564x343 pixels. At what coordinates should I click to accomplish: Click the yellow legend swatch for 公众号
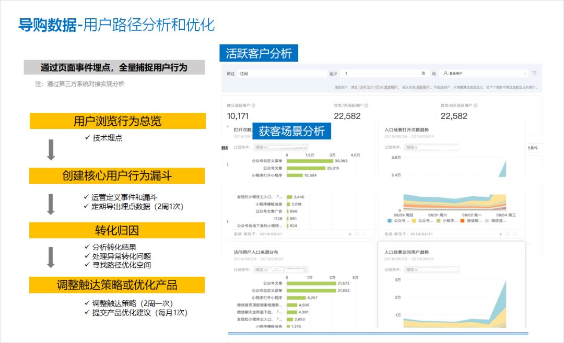pyautogui.click(x=414, y=221)
